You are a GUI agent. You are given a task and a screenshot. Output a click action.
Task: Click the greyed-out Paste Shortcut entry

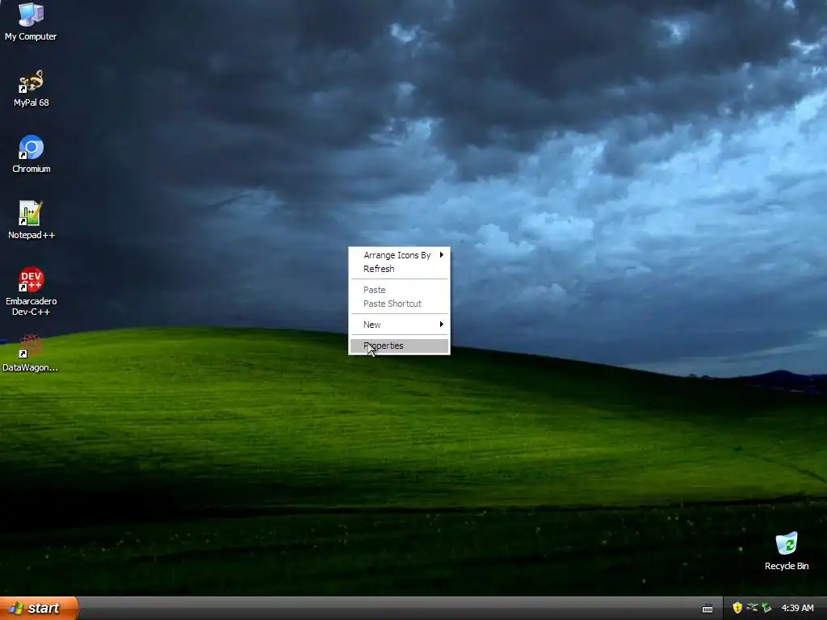click(x=399, y=304)
